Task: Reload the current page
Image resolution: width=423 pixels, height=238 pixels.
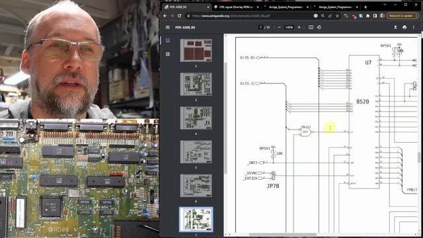Action: (x=179, y=16)
